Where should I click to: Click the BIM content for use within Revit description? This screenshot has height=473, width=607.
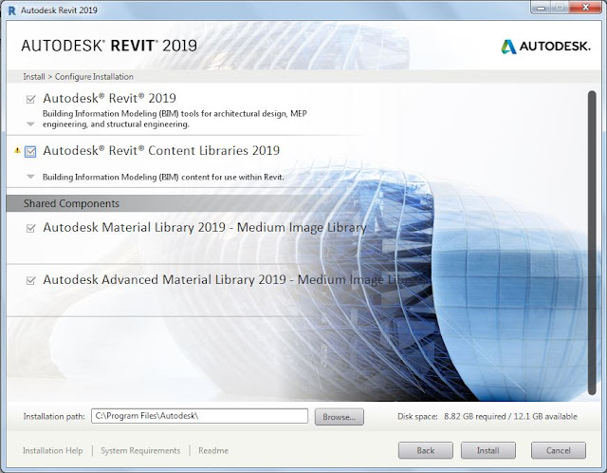coord(163,178)
